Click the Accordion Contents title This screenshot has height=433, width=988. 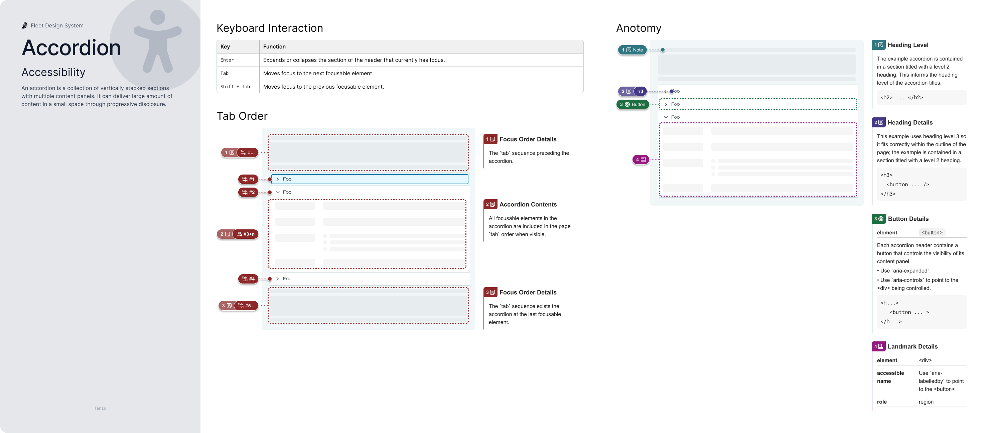point(528,205)
